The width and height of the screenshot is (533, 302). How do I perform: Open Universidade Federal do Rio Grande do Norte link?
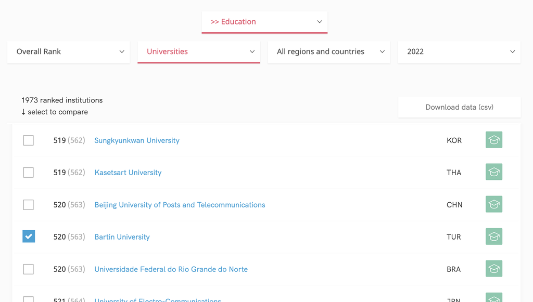click(171, 269)
